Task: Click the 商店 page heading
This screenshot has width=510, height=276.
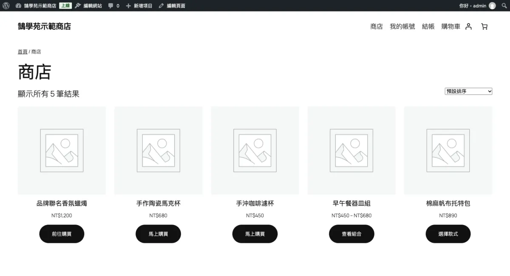Action: [34, 72]
